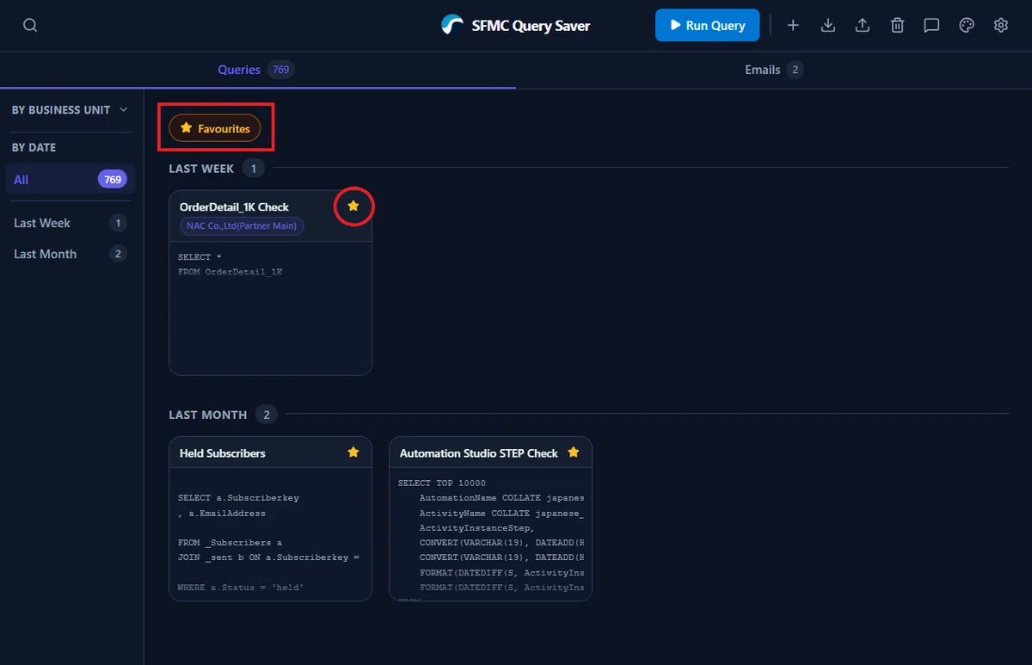Switch to the Emails tab
Screen dimensions: 1032x665
(774, 70)
